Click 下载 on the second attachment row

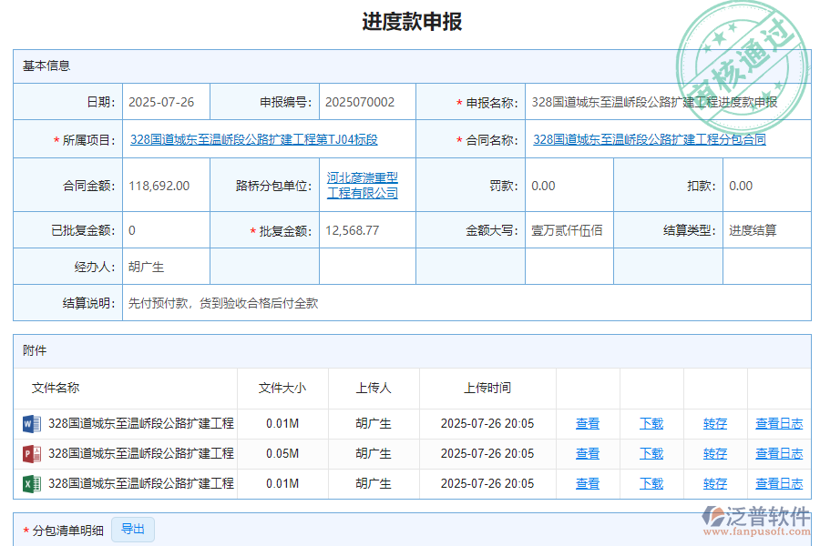point(651,453)
